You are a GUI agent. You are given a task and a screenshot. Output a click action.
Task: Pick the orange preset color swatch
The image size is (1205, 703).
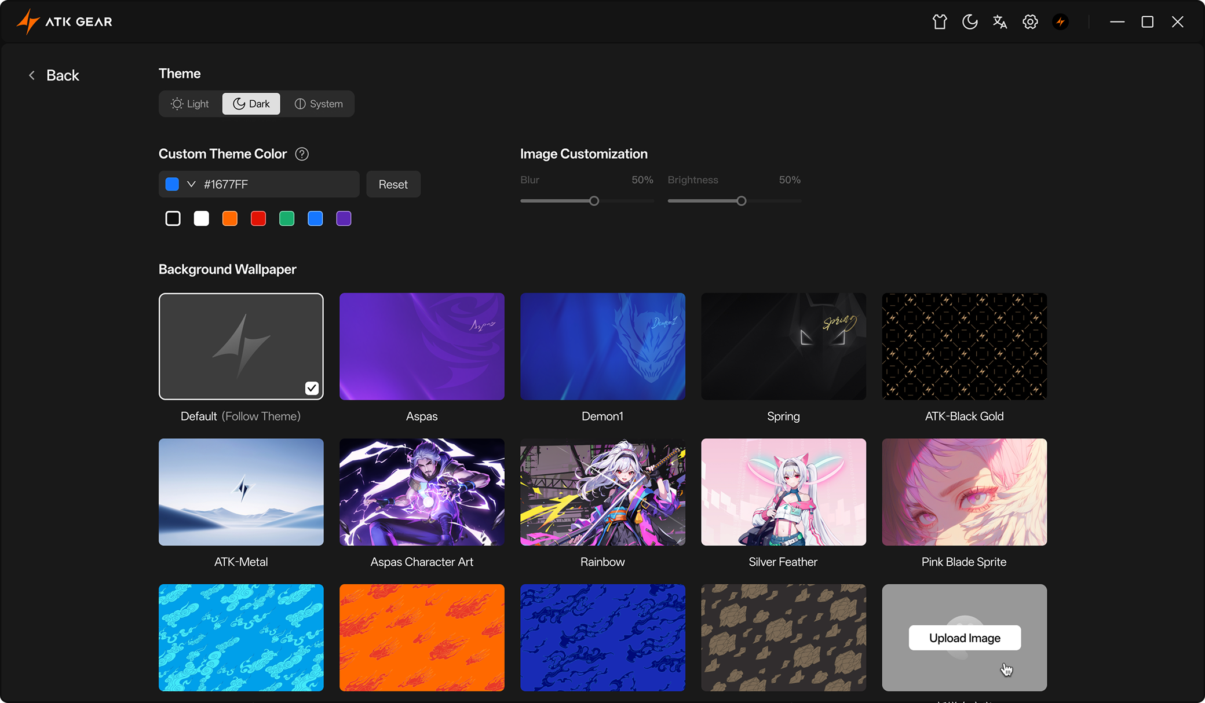(x=230, y=218)
